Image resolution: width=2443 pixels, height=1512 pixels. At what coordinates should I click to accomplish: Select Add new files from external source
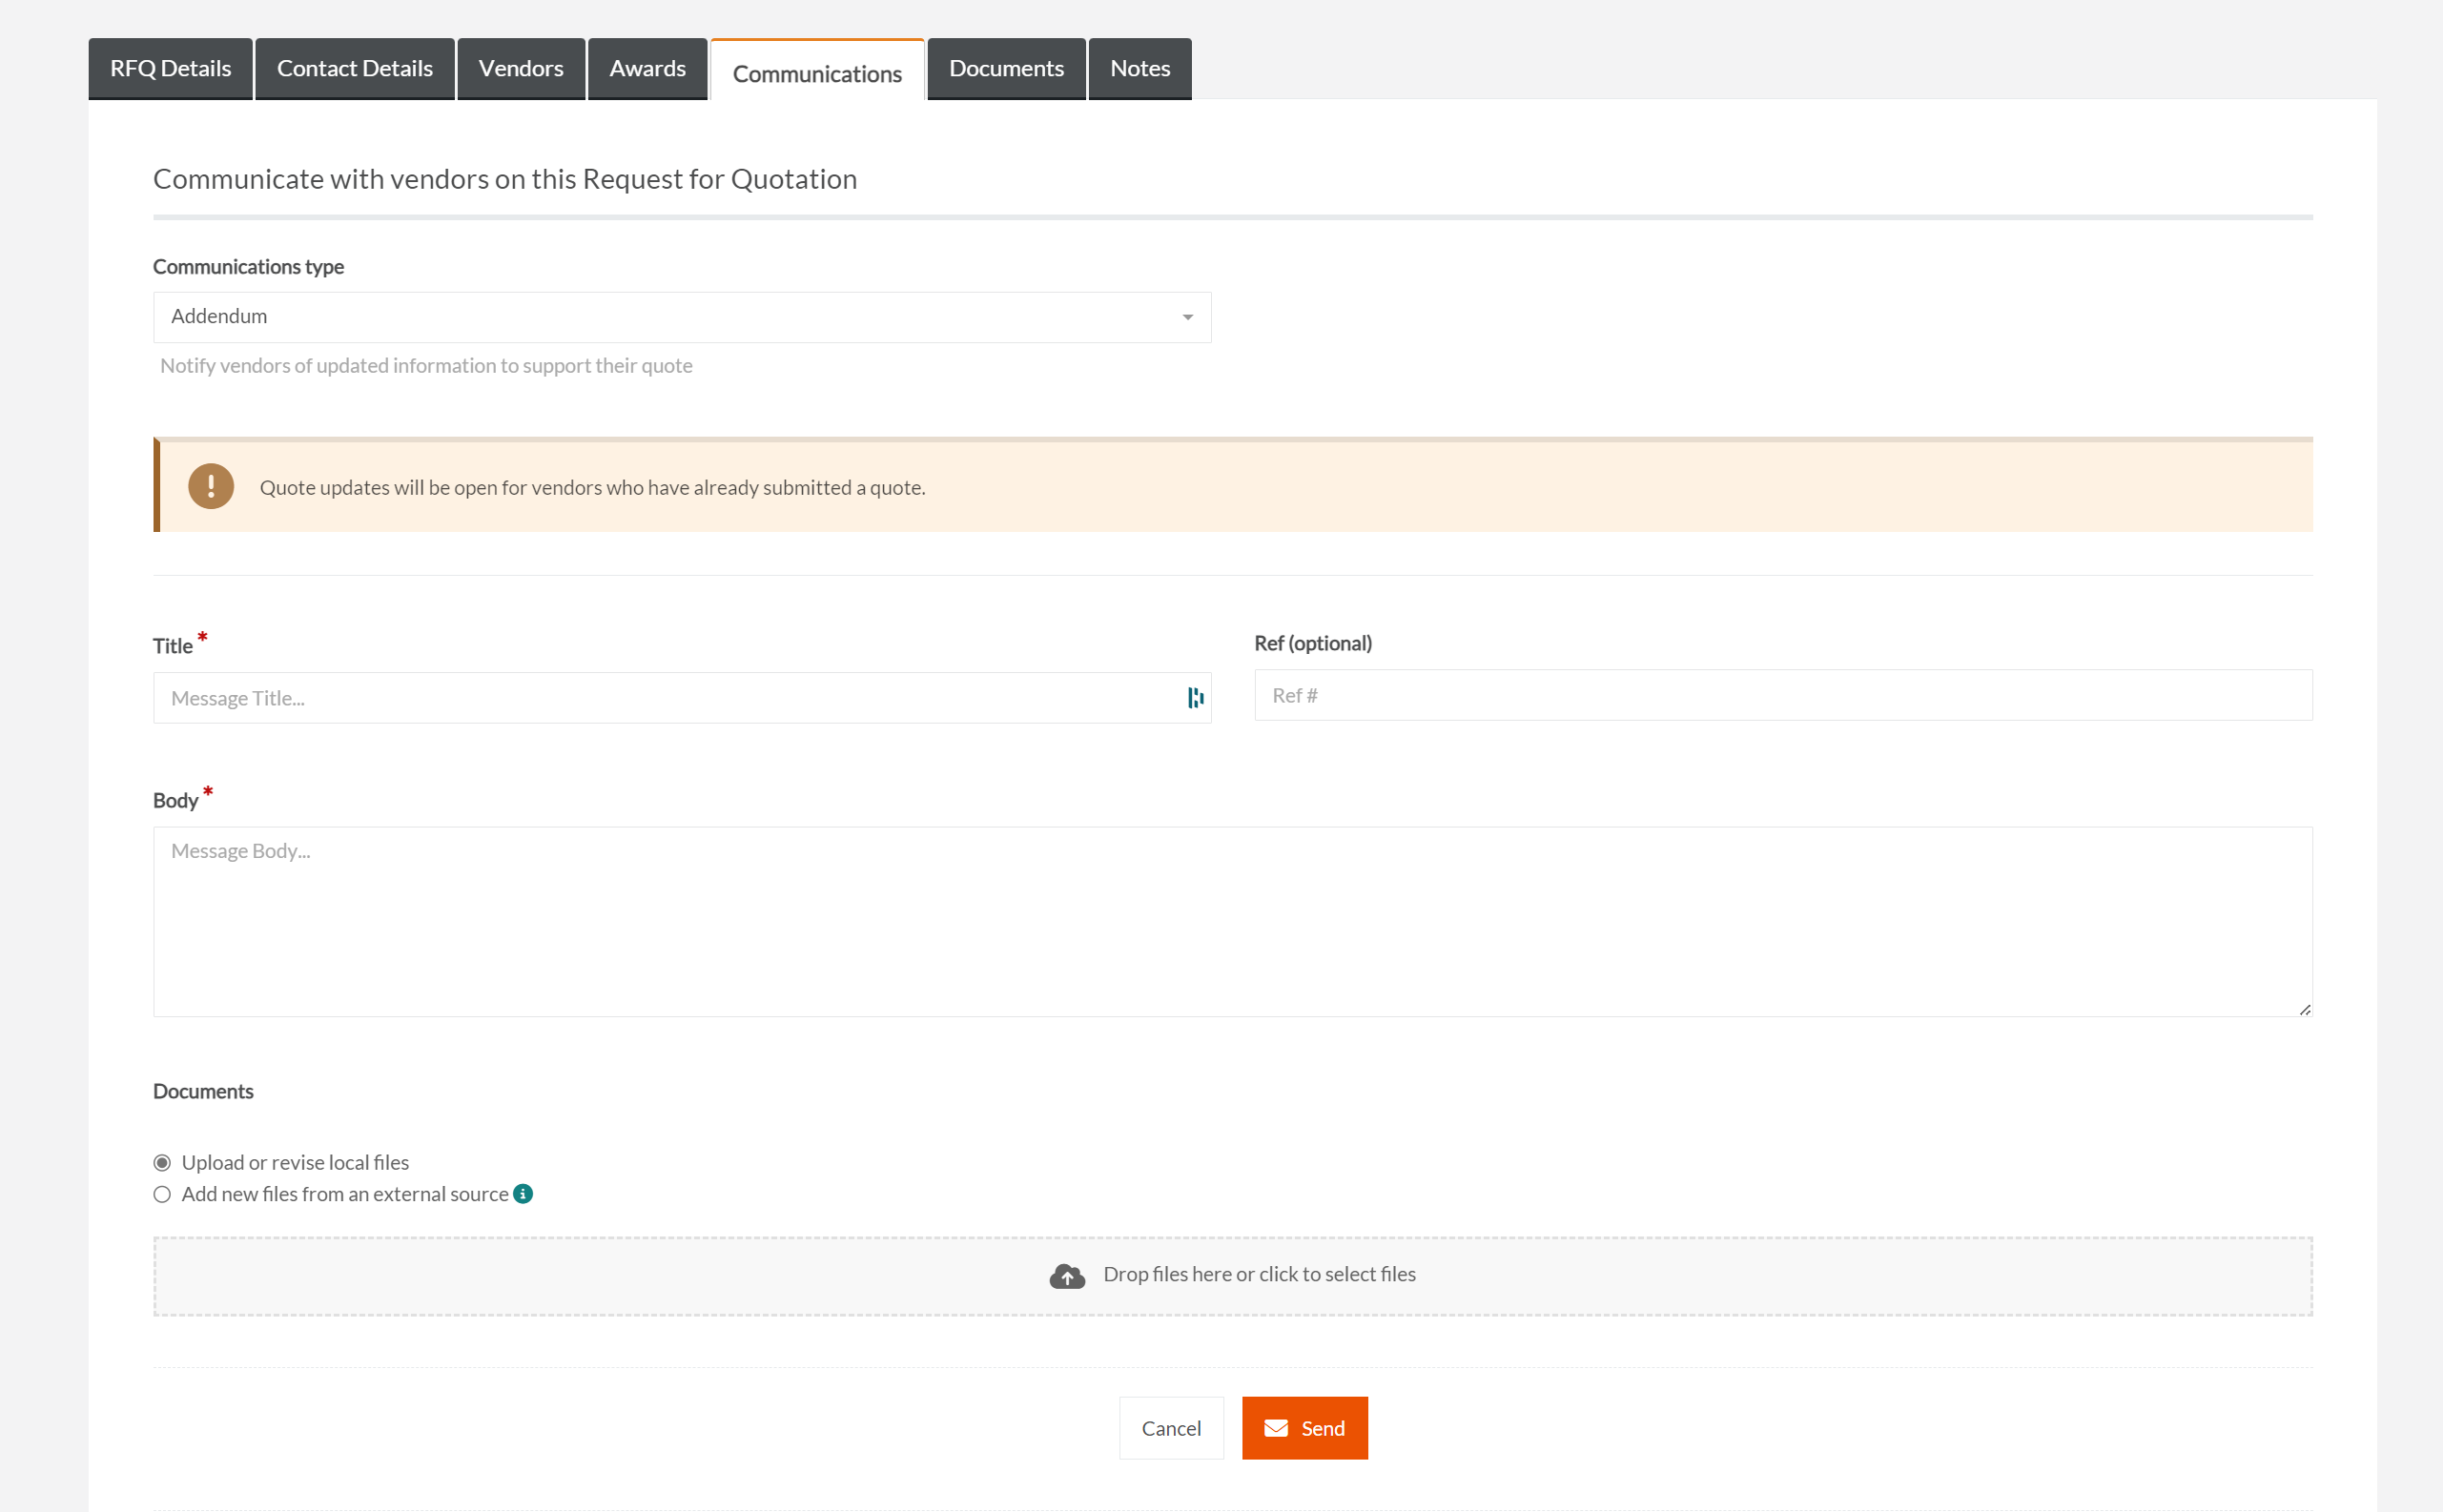click(x=162, y=1194)
